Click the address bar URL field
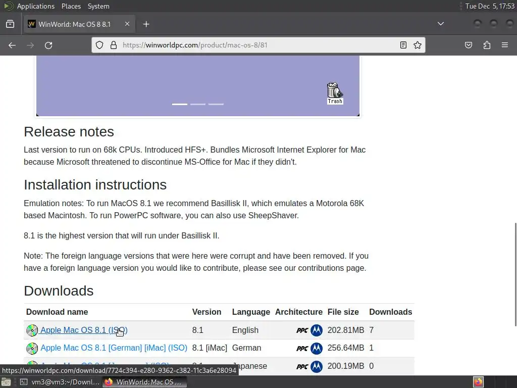Viewport: 517px width, 388px height. 259,45
